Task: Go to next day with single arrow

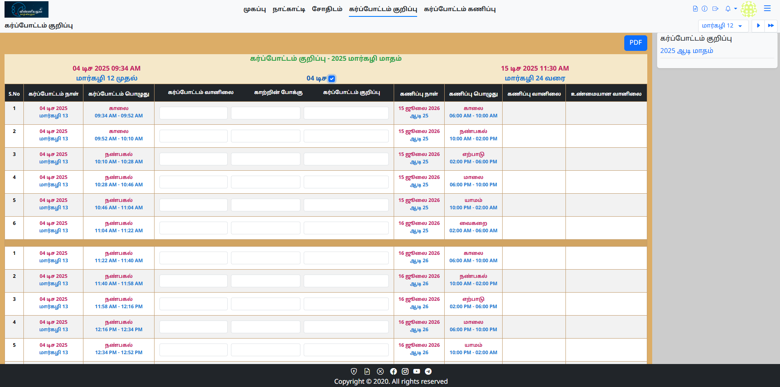Action: 758,26
